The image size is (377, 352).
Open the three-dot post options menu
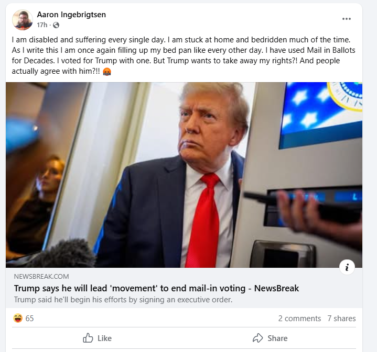tap(346, 19)
